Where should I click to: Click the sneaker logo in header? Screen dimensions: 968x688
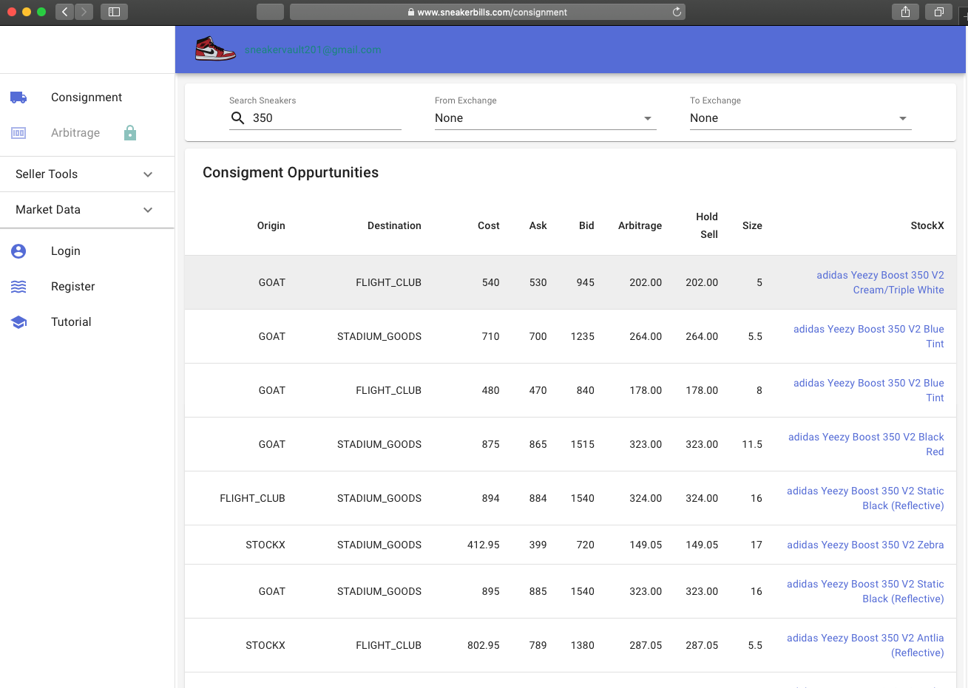[215, 49]
